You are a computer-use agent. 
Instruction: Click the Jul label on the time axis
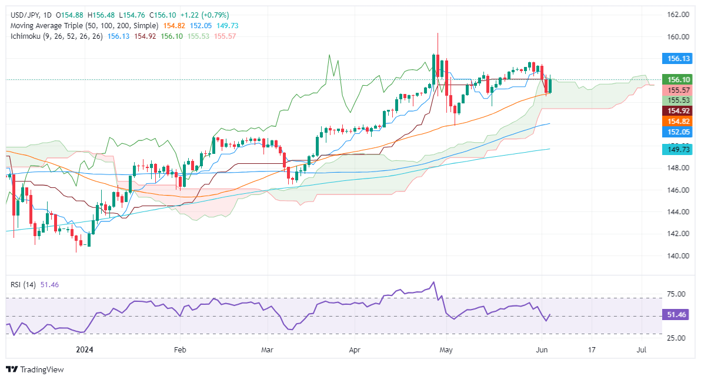click(x=642, y=350)
